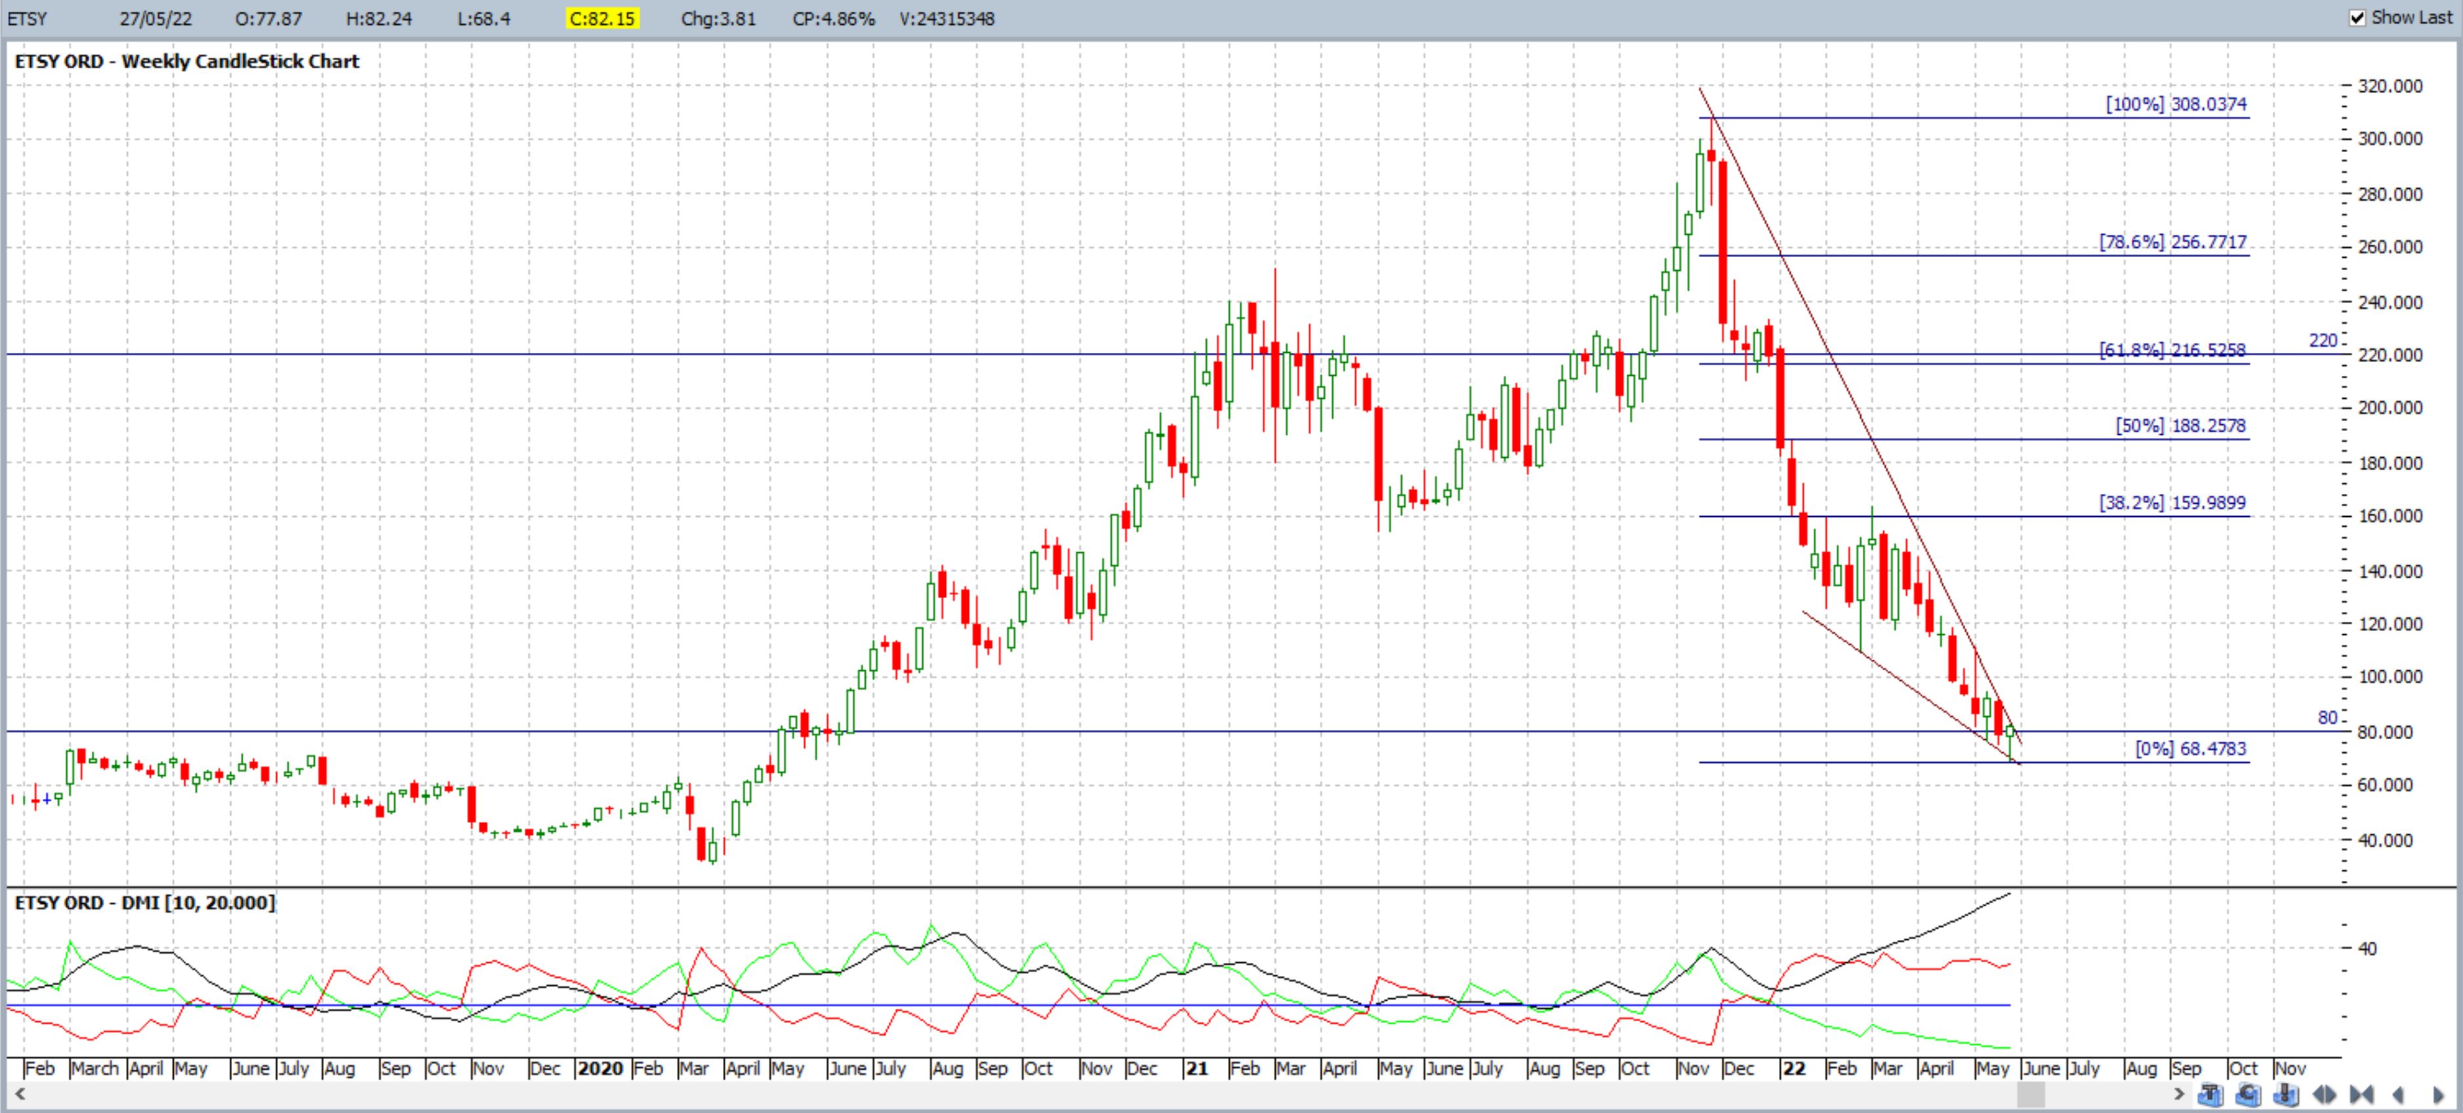Click the yellow highlighted close price C:82.15
Screen dimensions: 2463x1113
tap(601, 18)
